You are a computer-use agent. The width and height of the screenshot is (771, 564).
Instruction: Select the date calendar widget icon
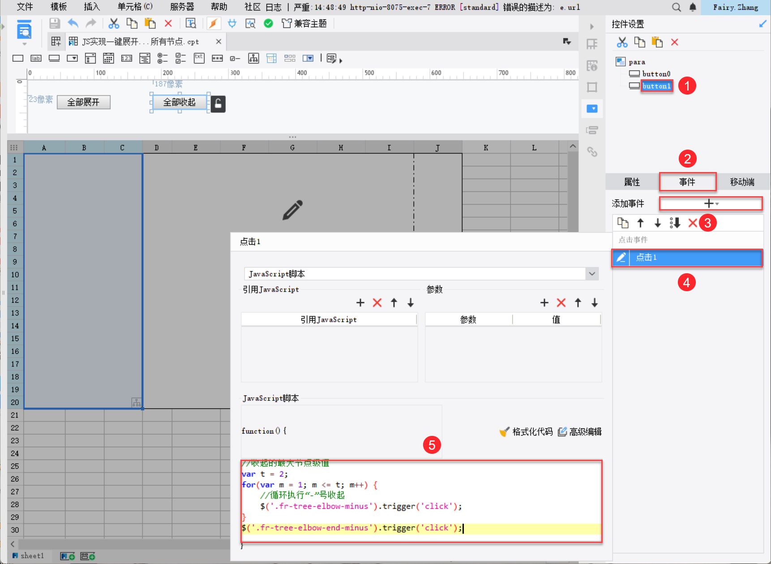(x=108, y=58)
